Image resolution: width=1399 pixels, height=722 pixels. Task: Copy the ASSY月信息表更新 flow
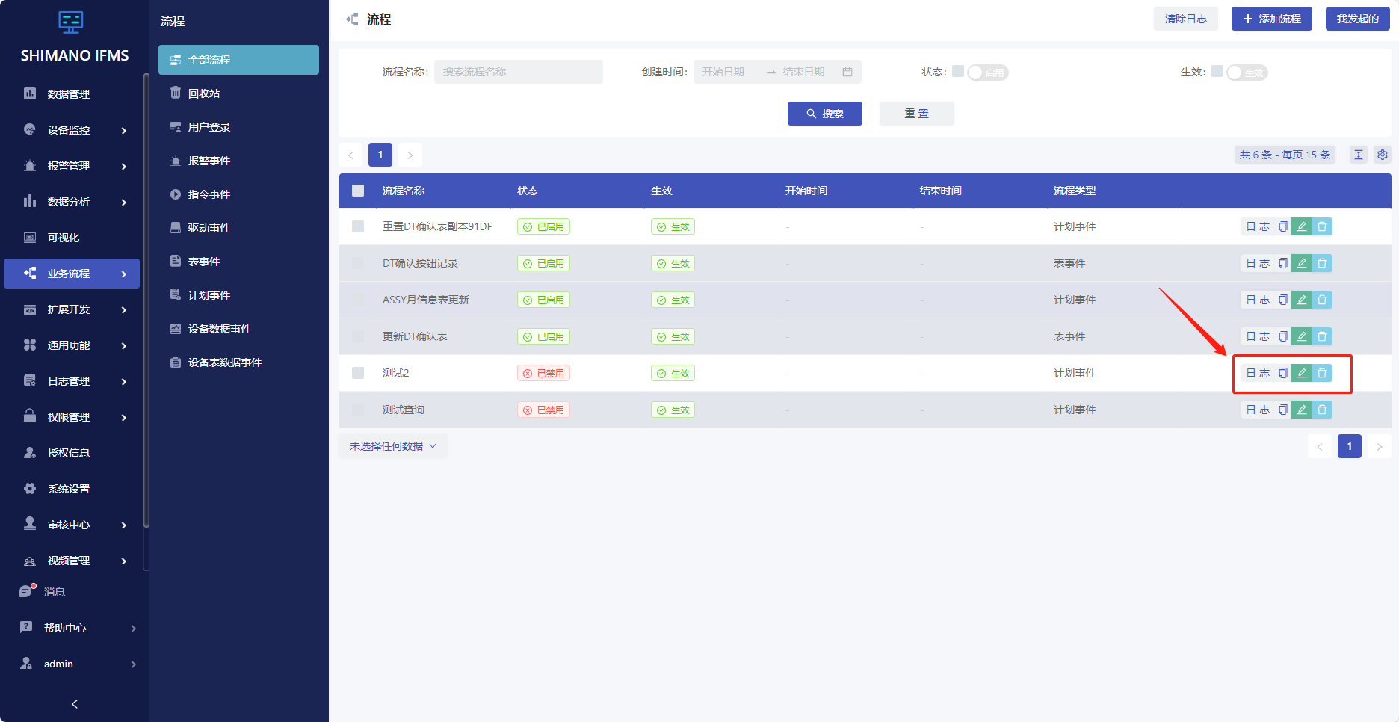point(1283,300)
